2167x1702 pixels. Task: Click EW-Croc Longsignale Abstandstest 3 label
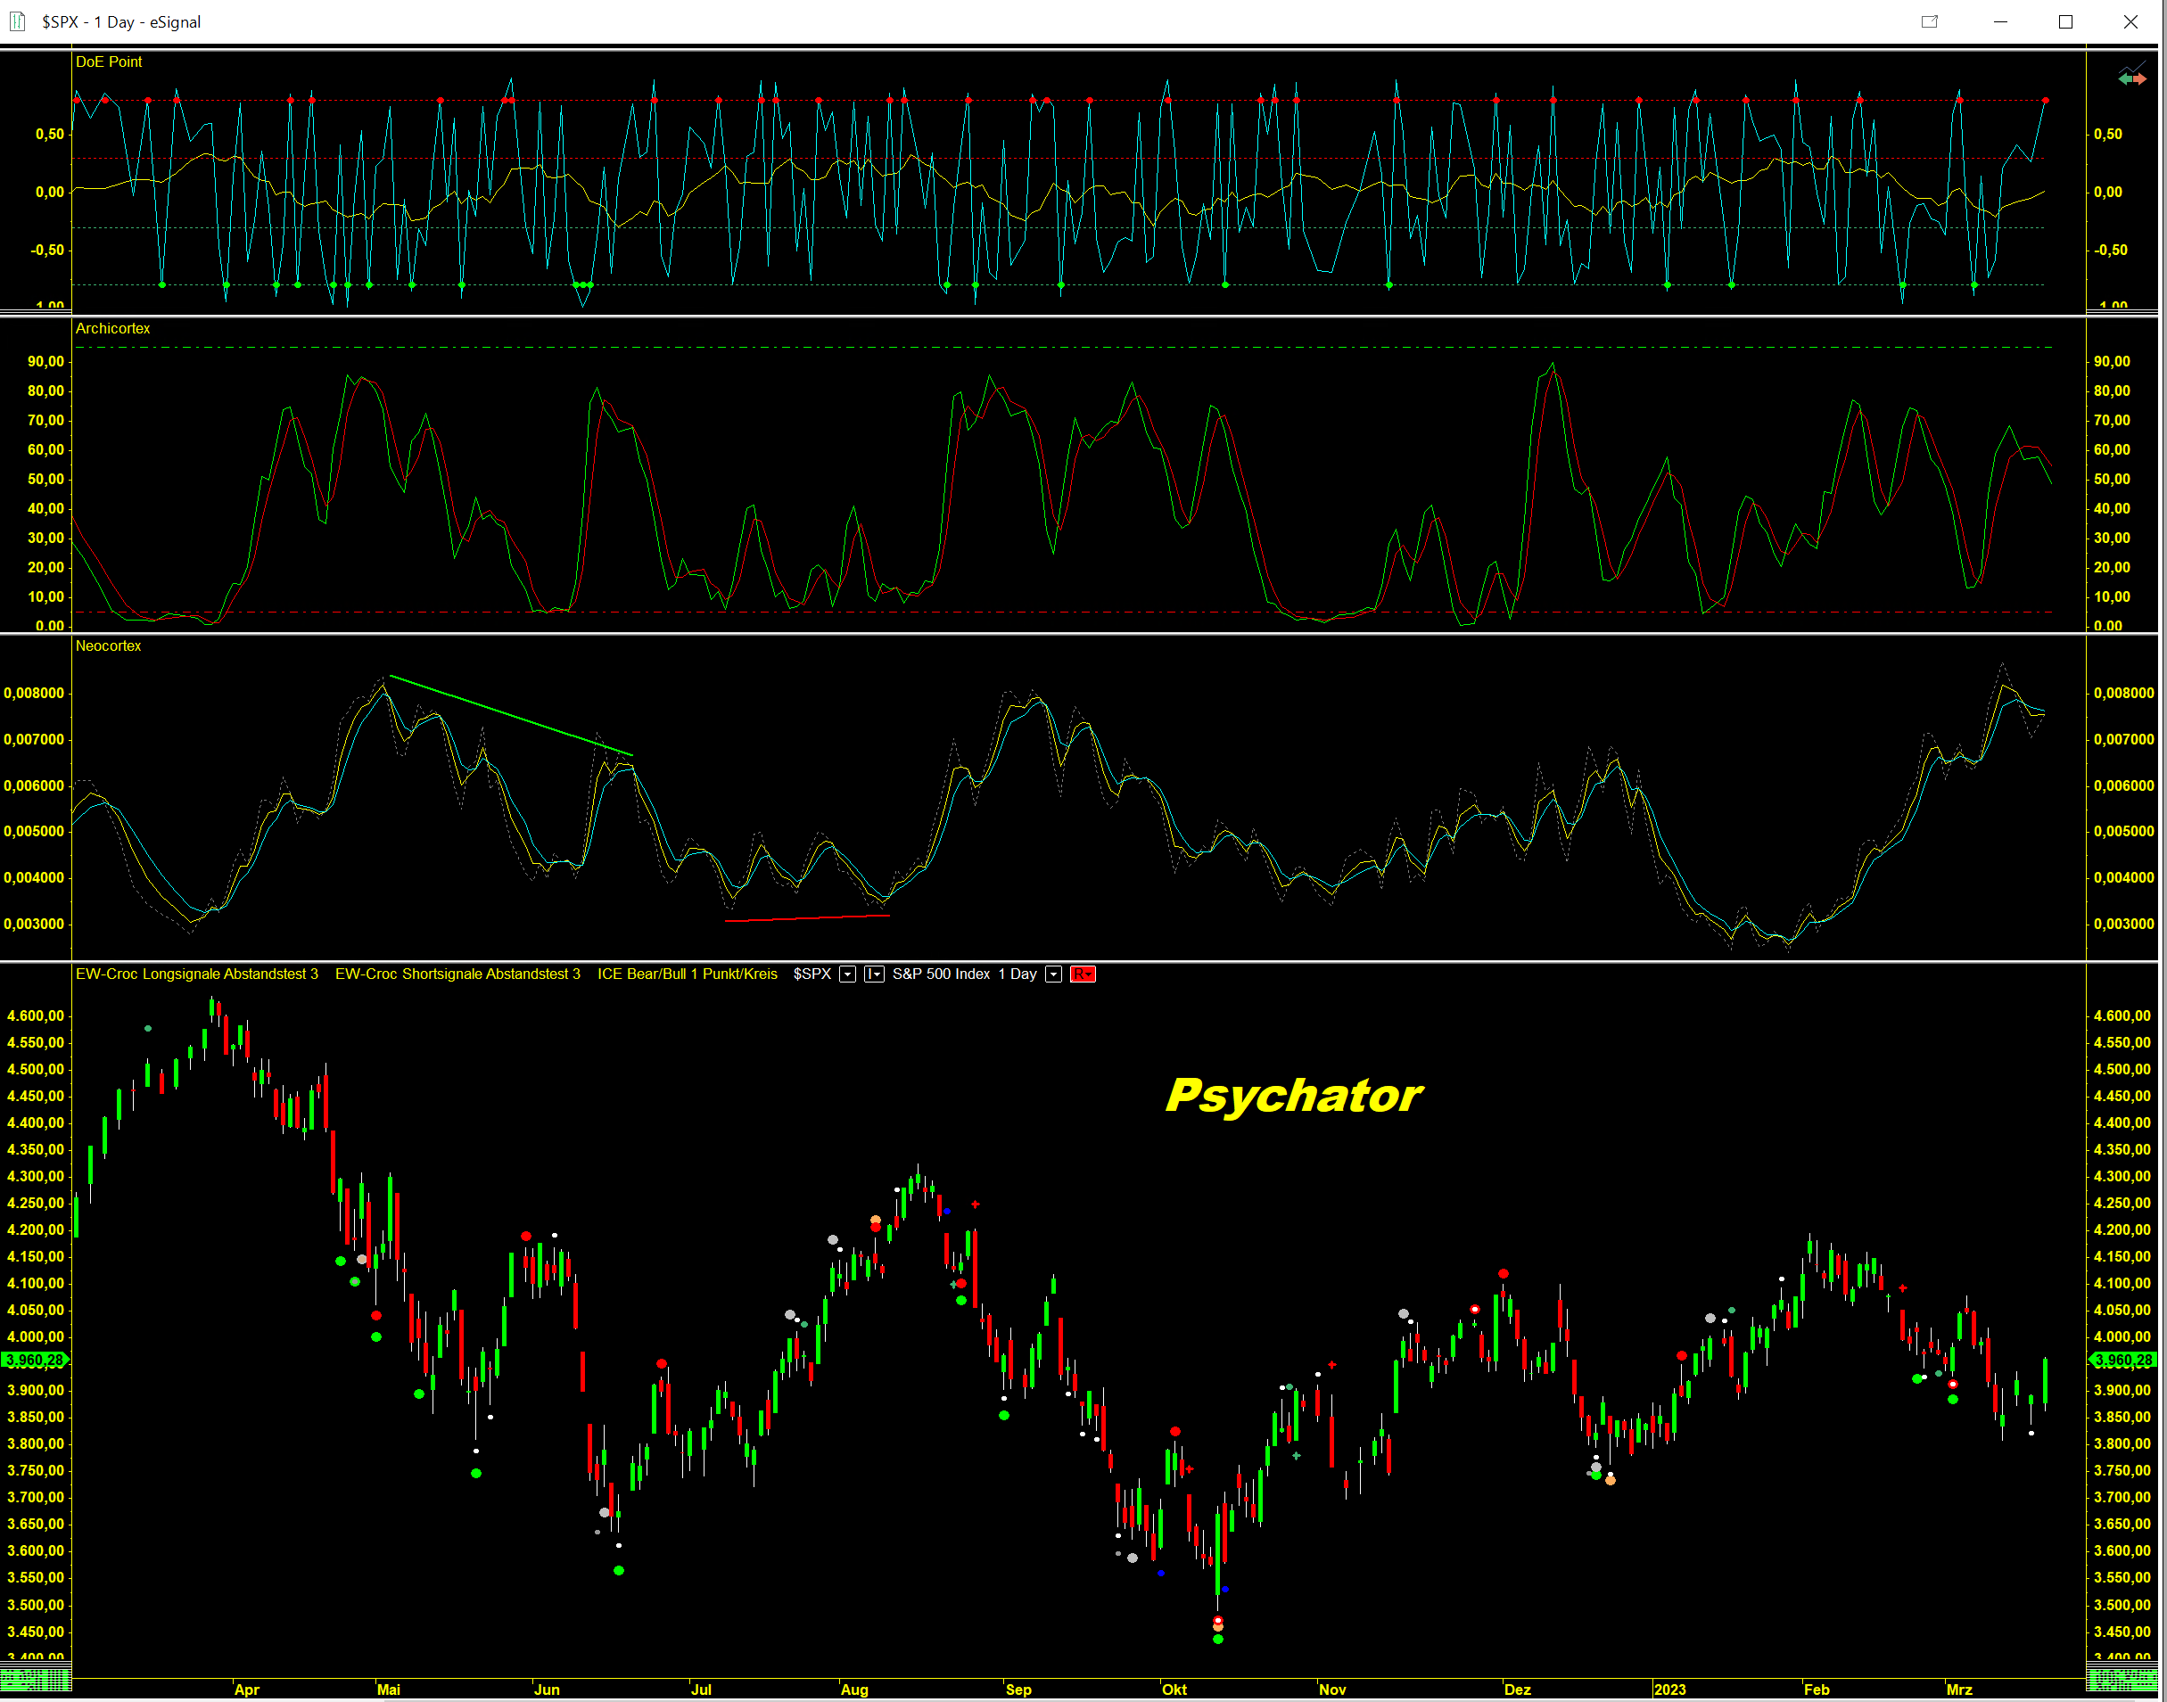pos(196,974)
